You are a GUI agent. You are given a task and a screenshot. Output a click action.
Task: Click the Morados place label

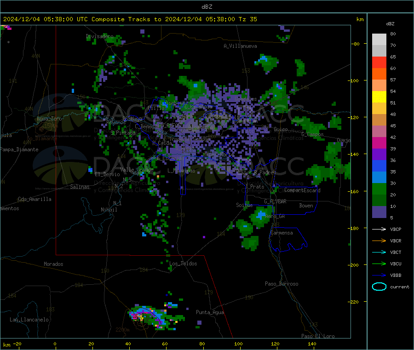pyautogui.click(x=53, y=264)
